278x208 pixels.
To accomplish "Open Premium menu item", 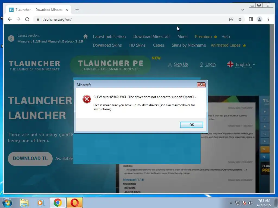I will coord(206,37).
